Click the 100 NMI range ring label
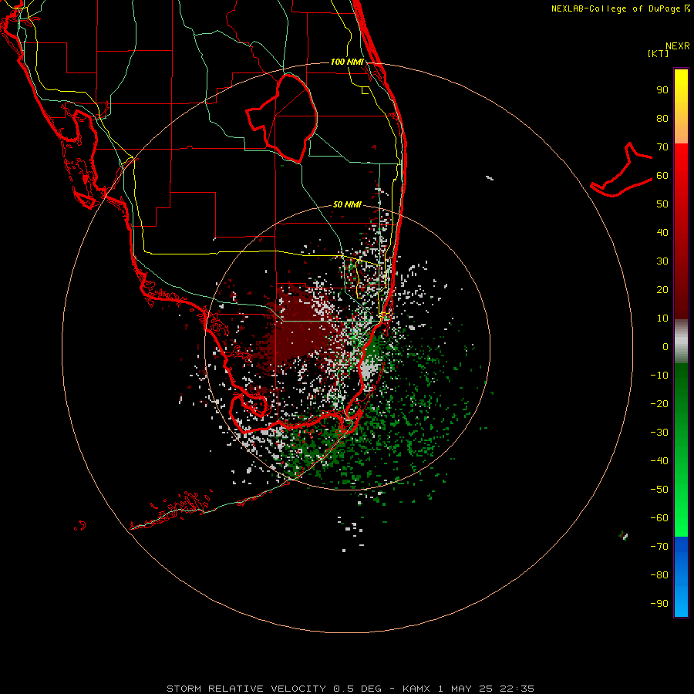694x694 pixels. pyautogui.click(x=347, y=62)
